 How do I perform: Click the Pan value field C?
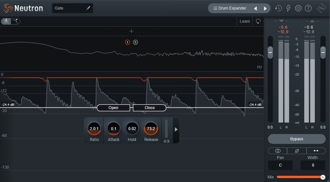(280, 165)
